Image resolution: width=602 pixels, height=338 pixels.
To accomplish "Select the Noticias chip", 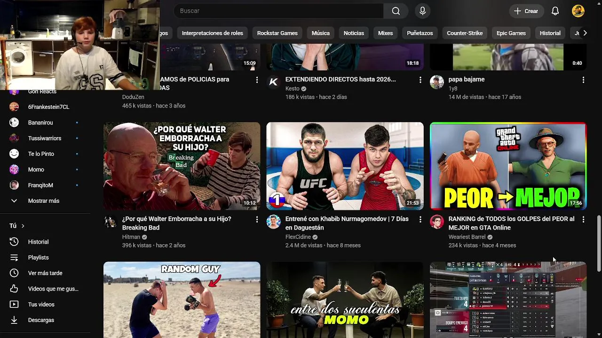I will click(354, 33).
